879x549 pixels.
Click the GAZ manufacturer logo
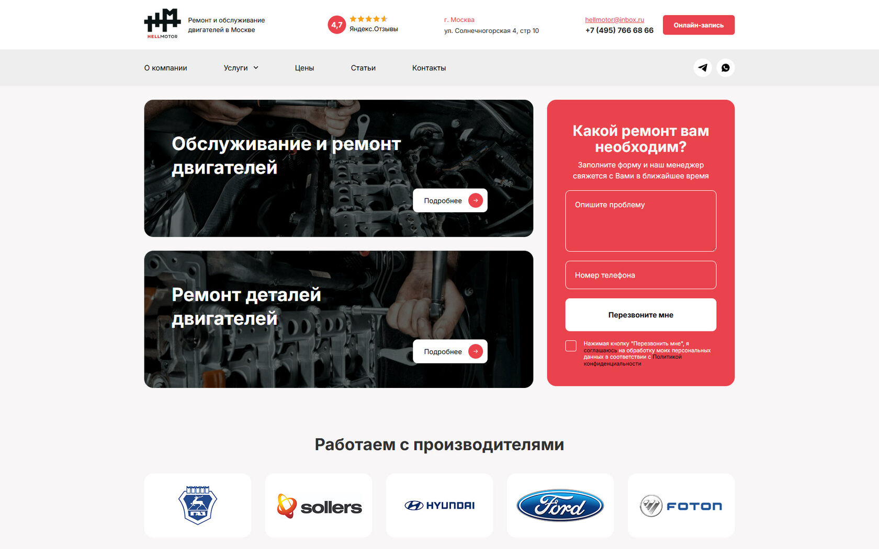pyautogui.click(x=198, y=506)
